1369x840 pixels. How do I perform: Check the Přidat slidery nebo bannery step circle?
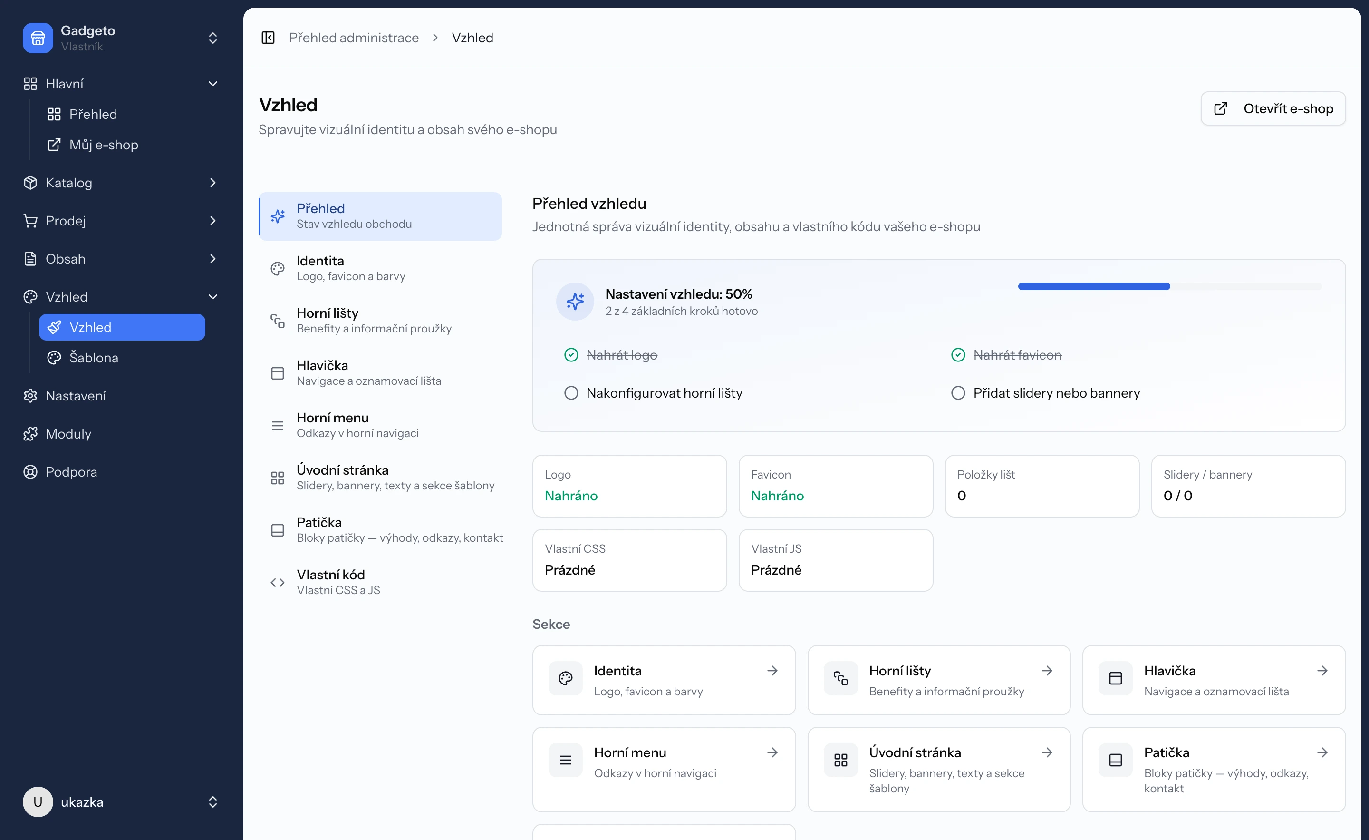click(958, 393)
